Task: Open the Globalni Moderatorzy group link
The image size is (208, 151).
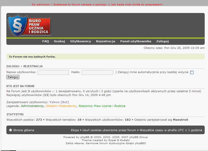Action: [x=61, y=106]
